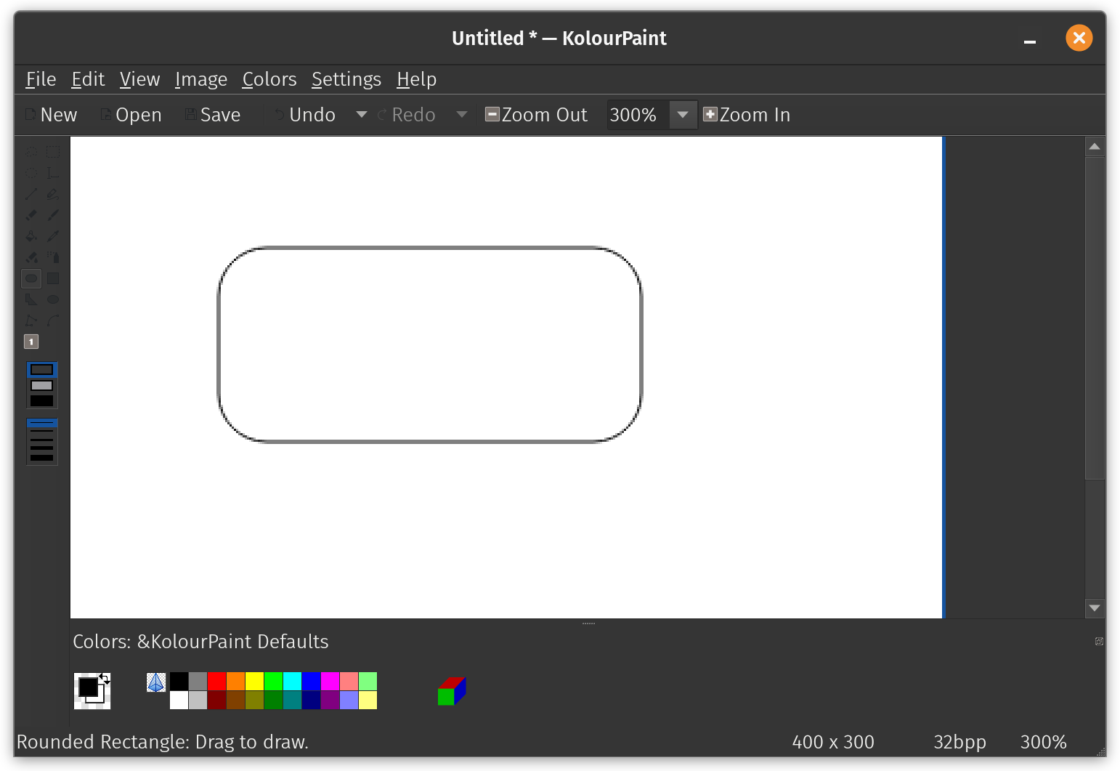Choose fill with foreground color style
Screen dimensions: 1120x771
(42, 400)
